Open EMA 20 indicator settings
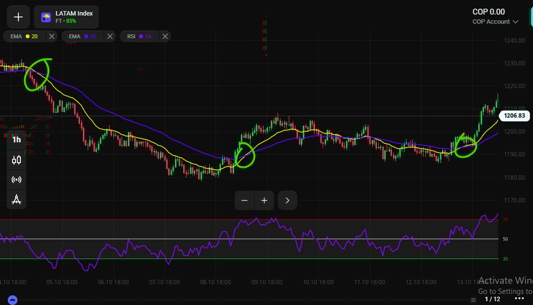This screenshot has width=533, height=305. pyautogui.click(x=24, y=36)
